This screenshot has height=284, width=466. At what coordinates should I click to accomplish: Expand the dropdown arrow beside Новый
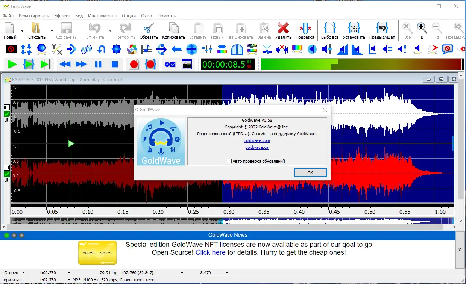[x=22, y=31]
